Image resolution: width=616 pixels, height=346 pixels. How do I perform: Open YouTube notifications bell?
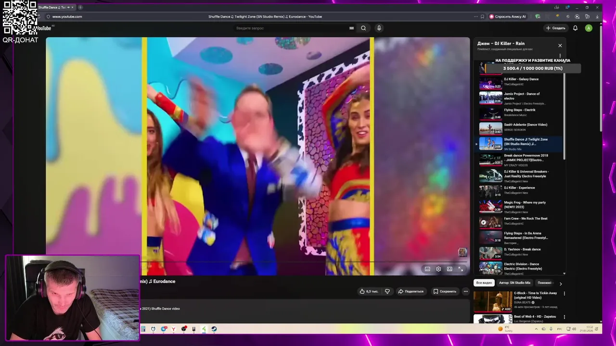pyautogui.click(x=575, y=28)
